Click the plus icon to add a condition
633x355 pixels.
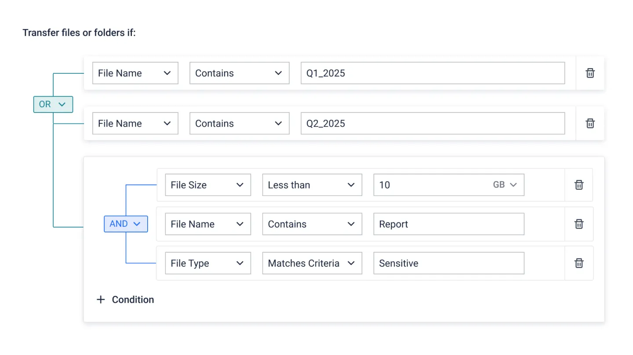coord(101,300)
